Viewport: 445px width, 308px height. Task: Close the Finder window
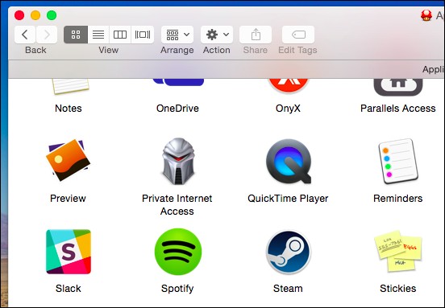coord(19,15)
